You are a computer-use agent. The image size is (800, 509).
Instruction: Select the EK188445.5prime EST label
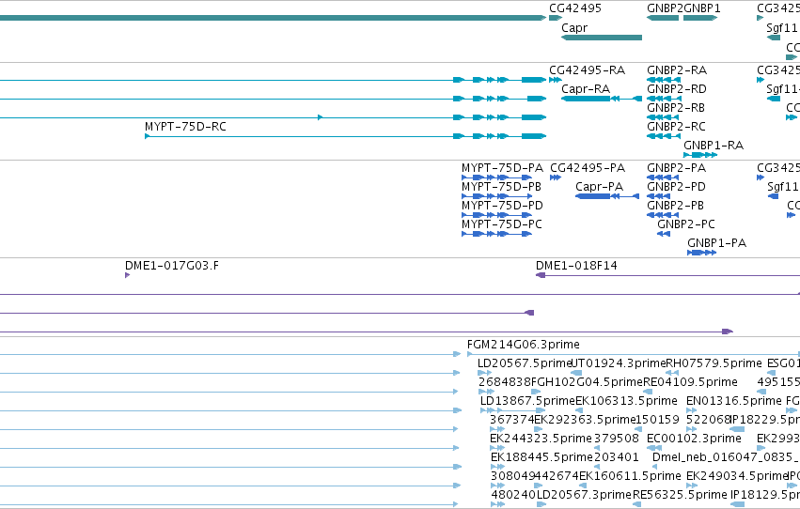click(x=541, y=457)
